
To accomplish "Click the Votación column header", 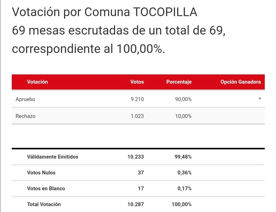I will [x=37, y=82].
